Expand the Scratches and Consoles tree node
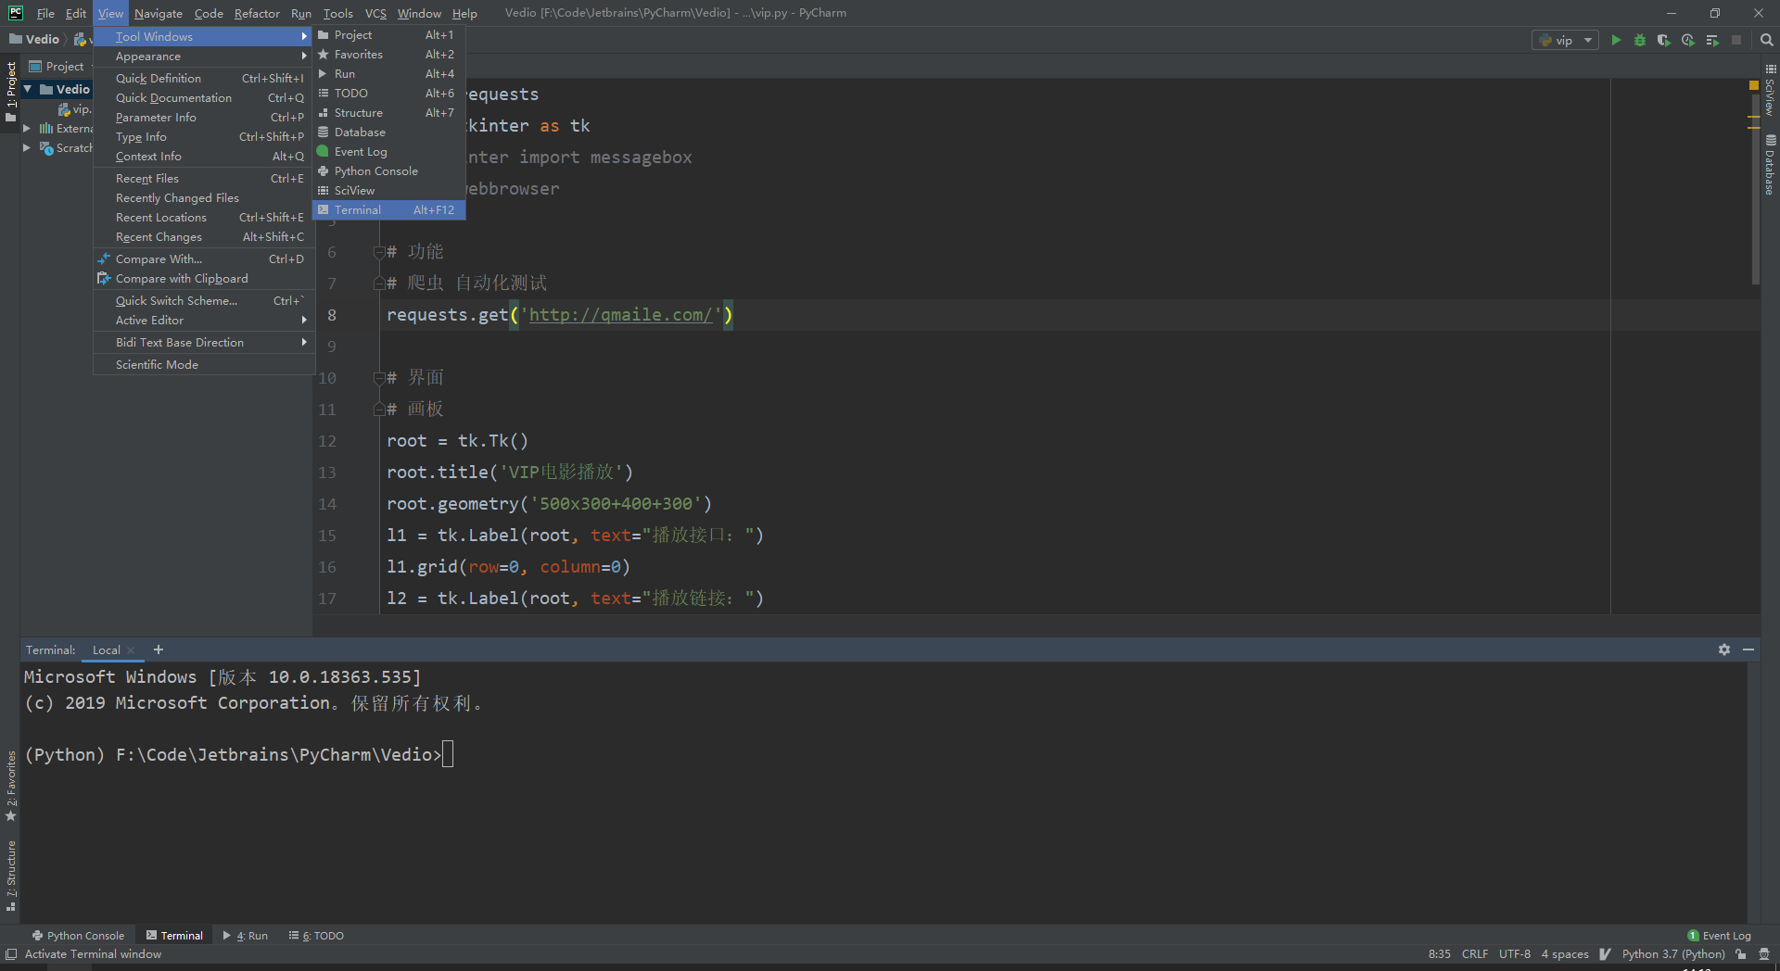 pyautogui.click(x=29, y=148)
